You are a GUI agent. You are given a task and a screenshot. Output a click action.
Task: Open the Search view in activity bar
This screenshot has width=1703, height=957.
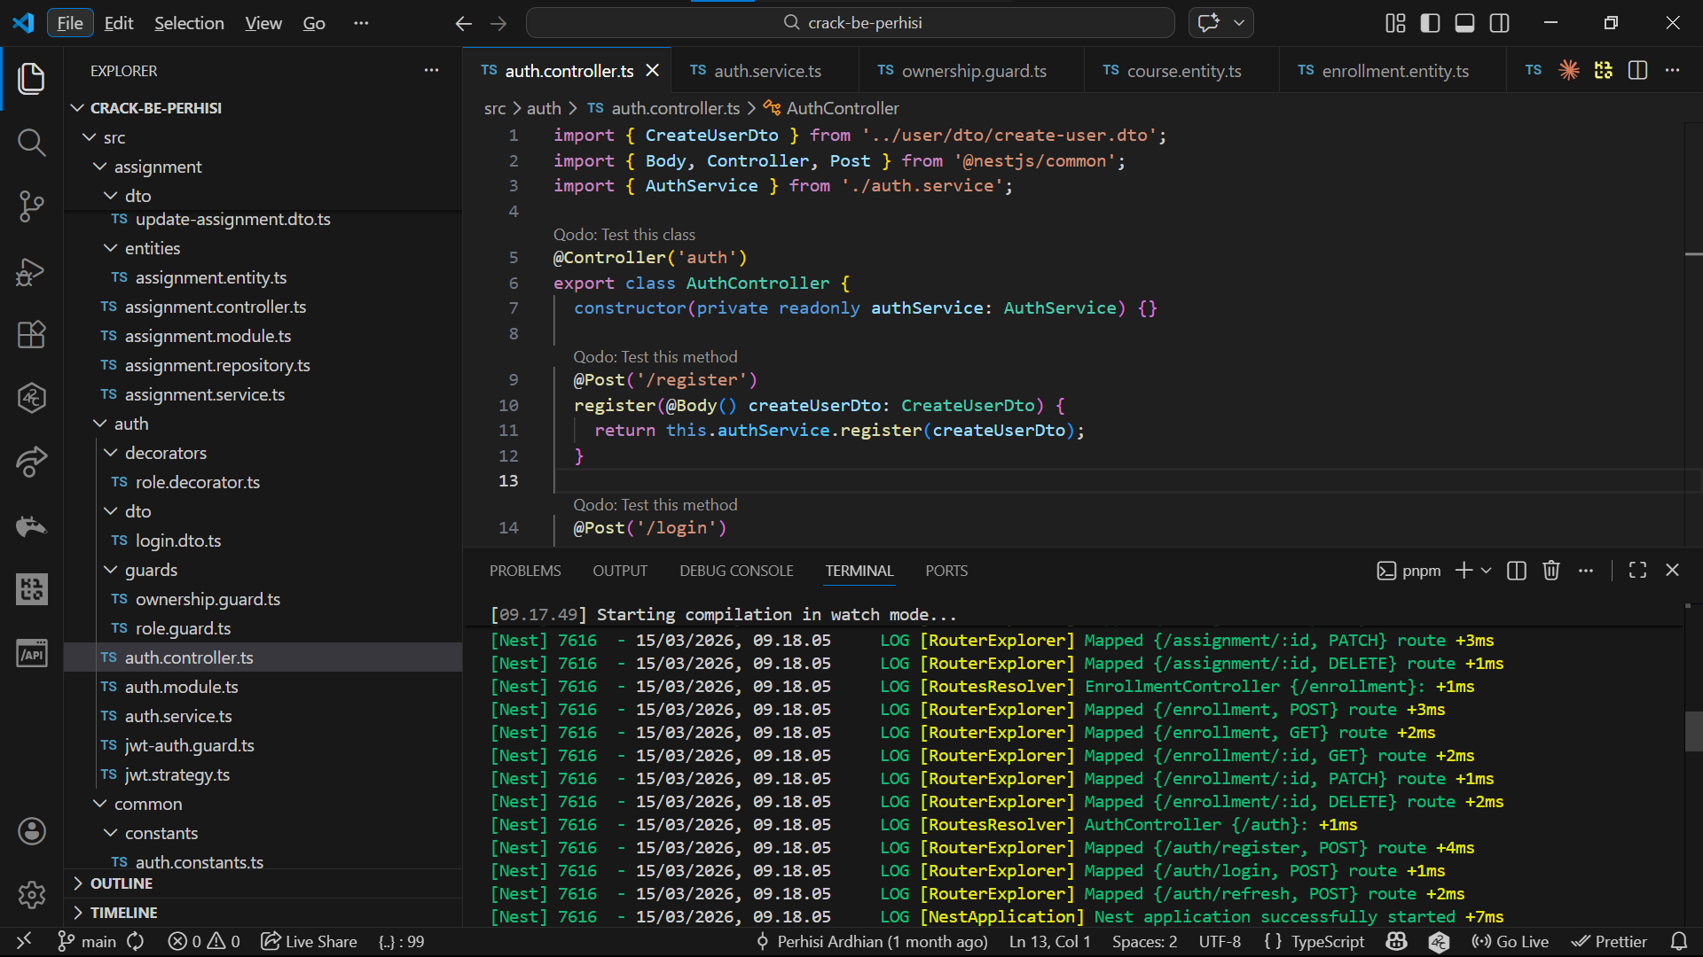coord(31,143)
